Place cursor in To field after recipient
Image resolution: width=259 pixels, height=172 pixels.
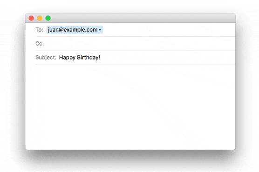click(x=169, y=30)
